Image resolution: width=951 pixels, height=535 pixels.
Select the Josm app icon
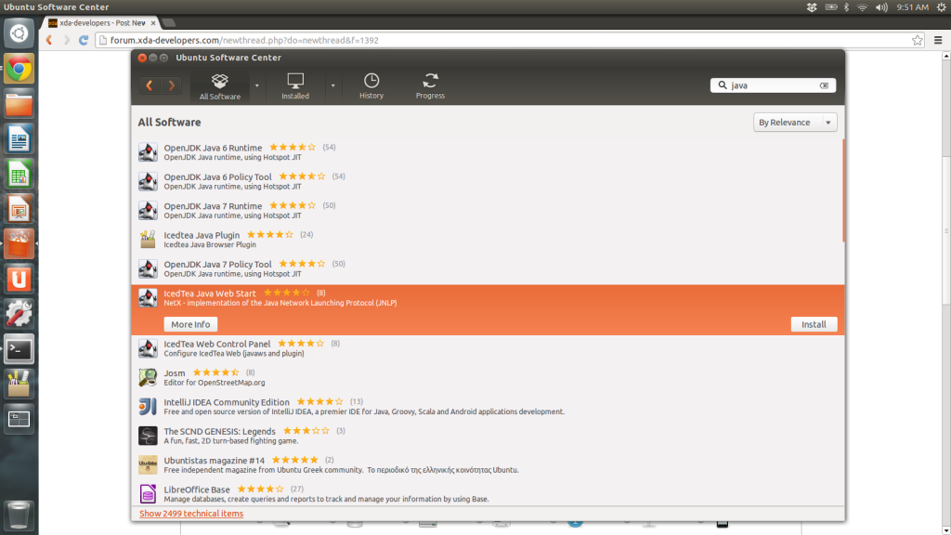tap(148, 377)
